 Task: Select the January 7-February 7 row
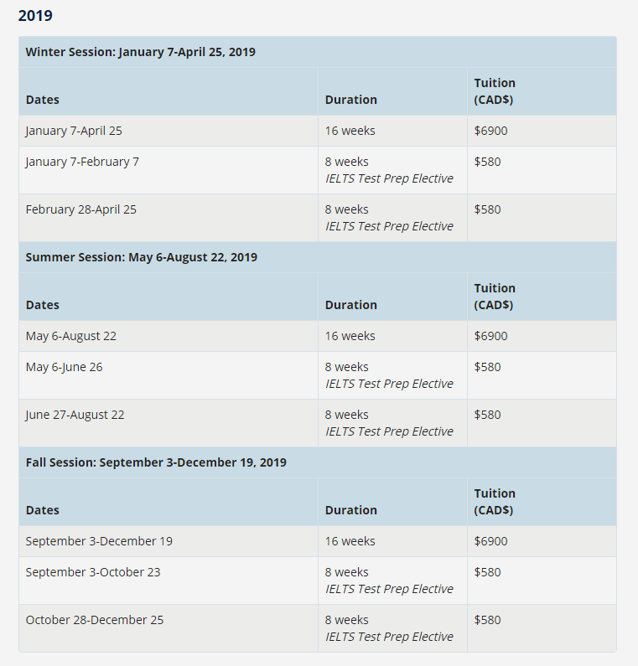tap(318, 170)
